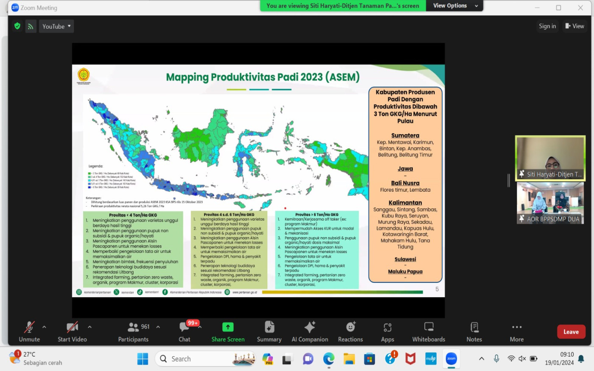Toggle system volume mute in tray
The height and width of the screenshot is (371, 594).
coord(522,359)
